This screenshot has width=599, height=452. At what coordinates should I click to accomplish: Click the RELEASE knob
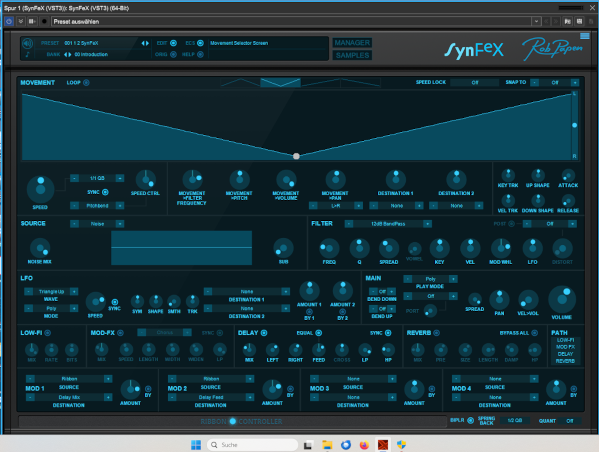pyautogui.click(x=568, y=201)
